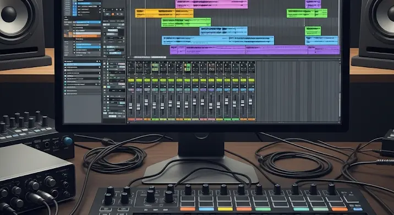Click the circular knob icon in the inspector
Viewport: 394px width, 215px height.
click(x=105, y=34)
